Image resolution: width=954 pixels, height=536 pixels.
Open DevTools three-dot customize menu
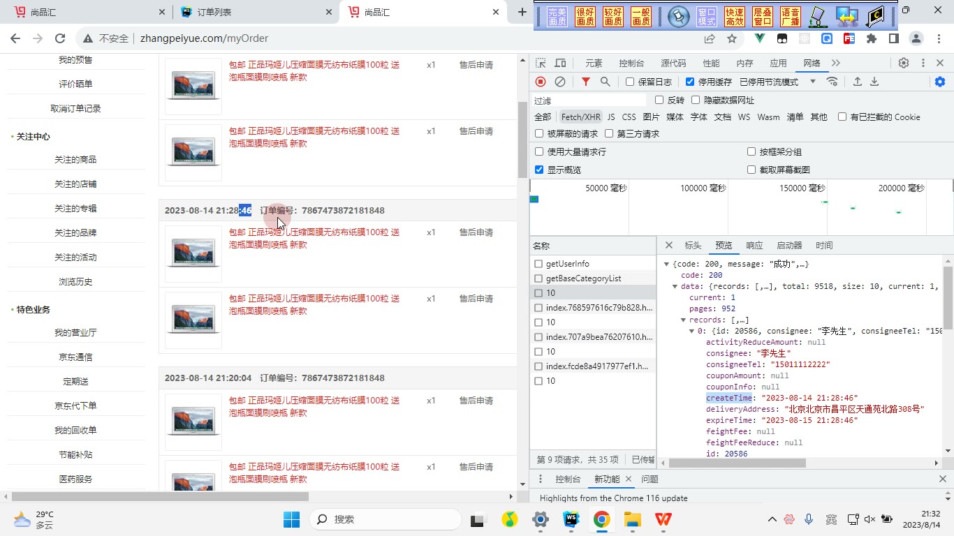coord(923,63)
